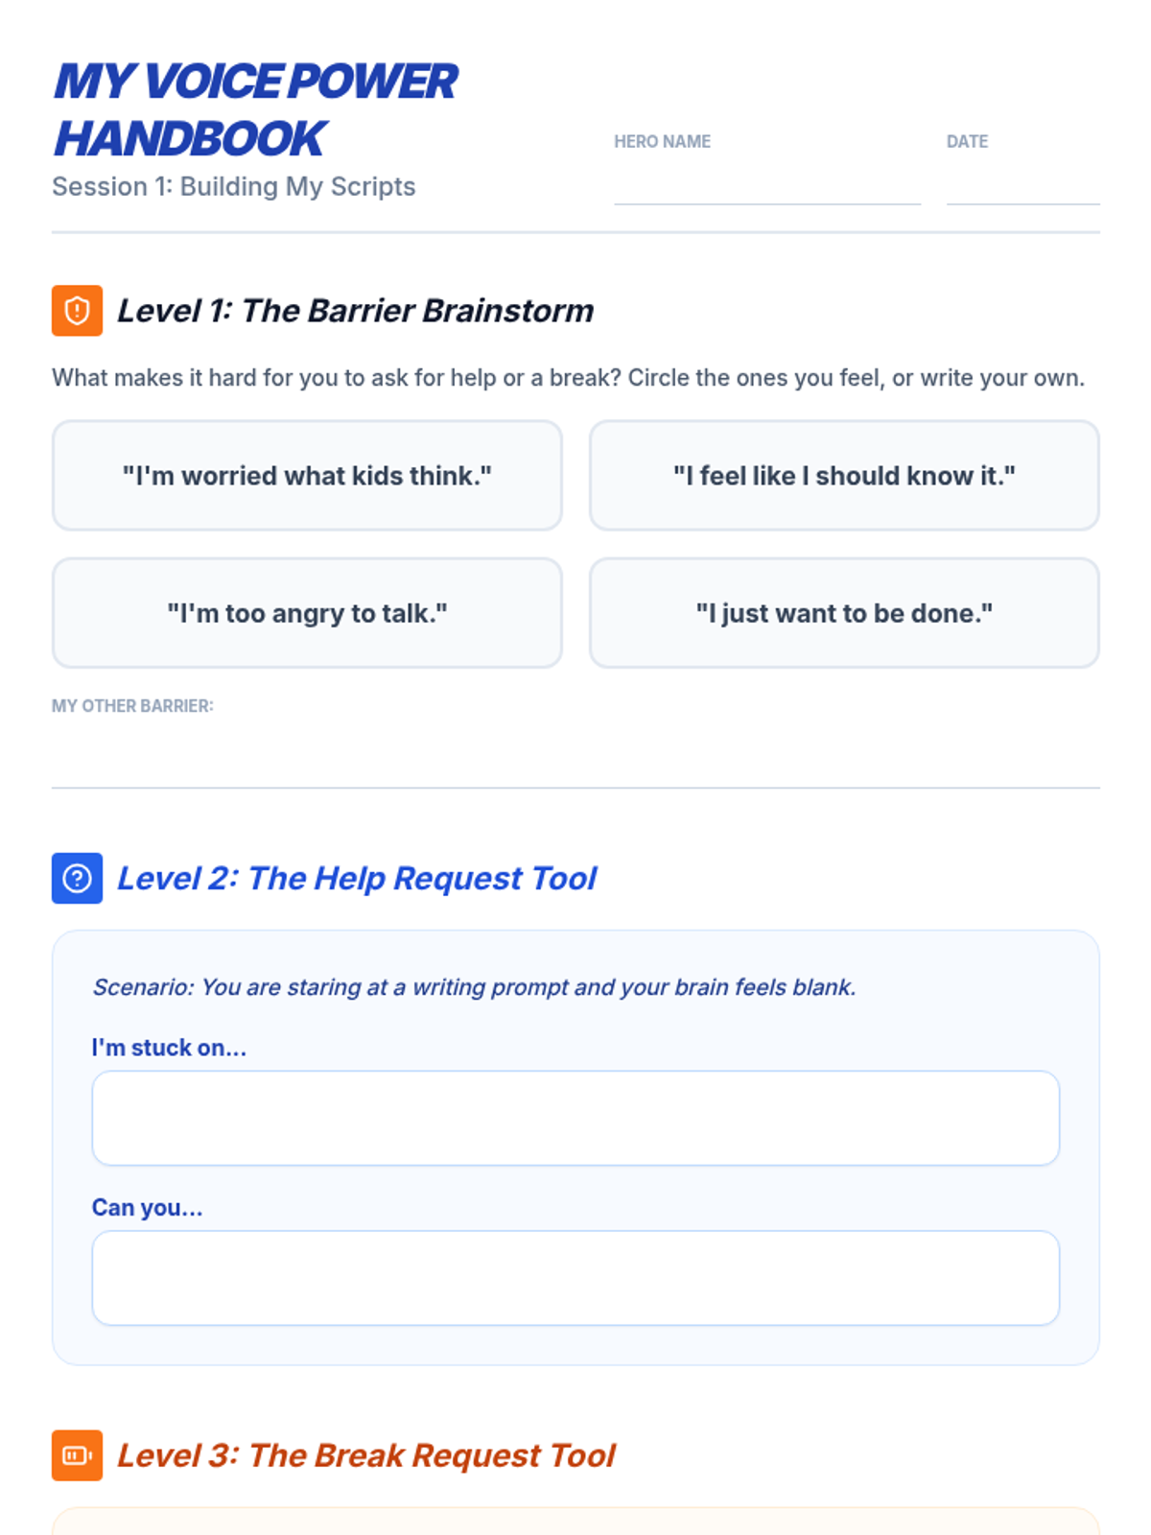This screenshot has height=1535, width=1151.
Task: Click the Hero Name label
Action: coord(663,141)
